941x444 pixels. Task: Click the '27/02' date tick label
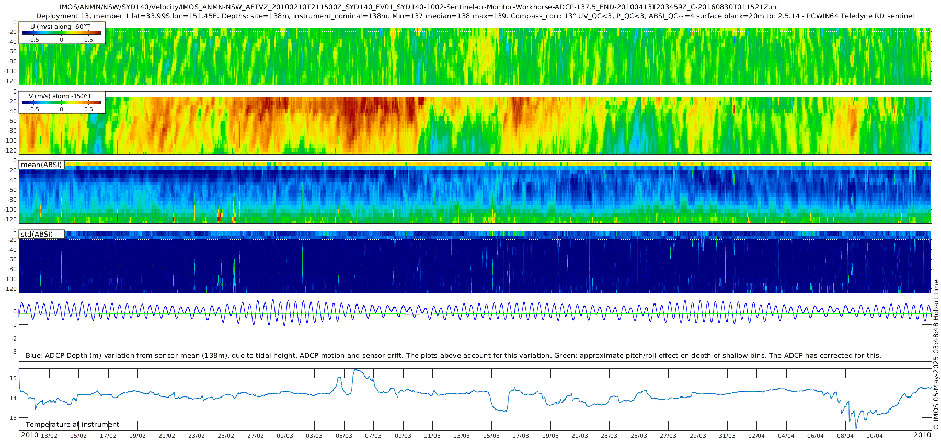256,436
